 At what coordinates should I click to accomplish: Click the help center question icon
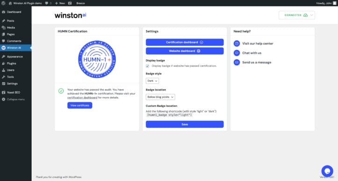pos(237,43)
